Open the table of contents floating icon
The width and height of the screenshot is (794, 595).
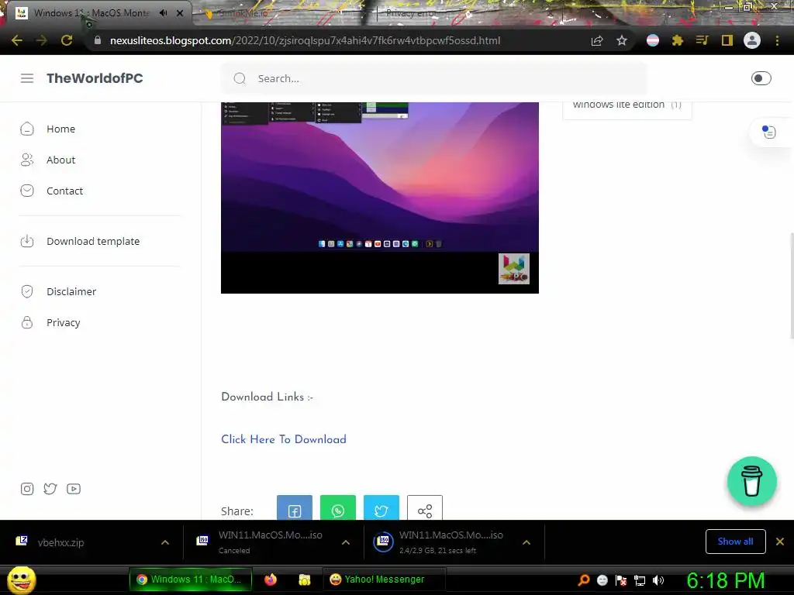pos(768,132)
